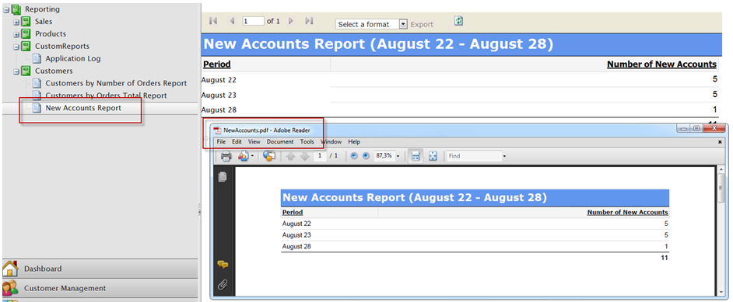Sort by Period column header
This screenshot has height=302, width=733.
pyautogui.click(x=217, y=64)
